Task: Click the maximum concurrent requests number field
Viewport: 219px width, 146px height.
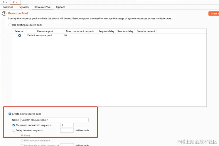Action: click(x=67, y=125)
